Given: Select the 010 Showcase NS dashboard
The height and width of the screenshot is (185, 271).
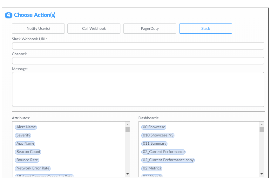Looking at the screenshot, I should click(158, 135).
